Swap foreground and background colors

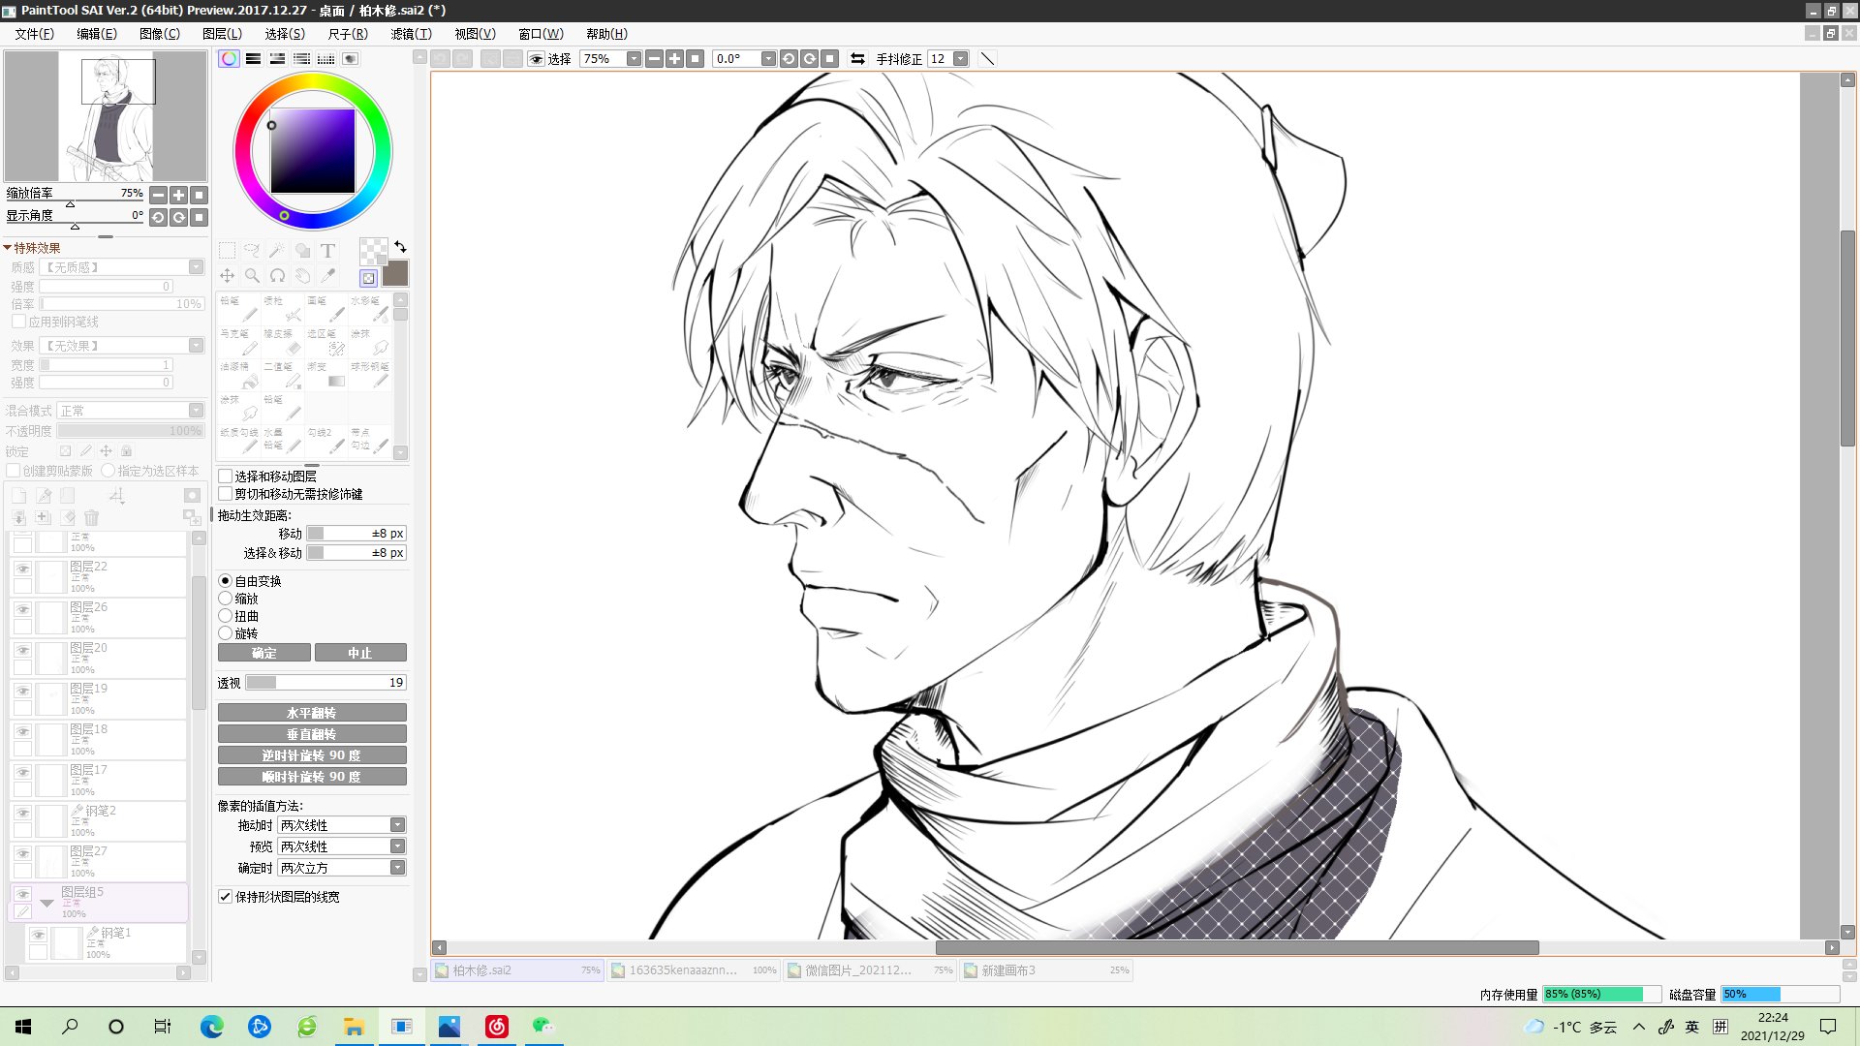click(x=400, y=247)
